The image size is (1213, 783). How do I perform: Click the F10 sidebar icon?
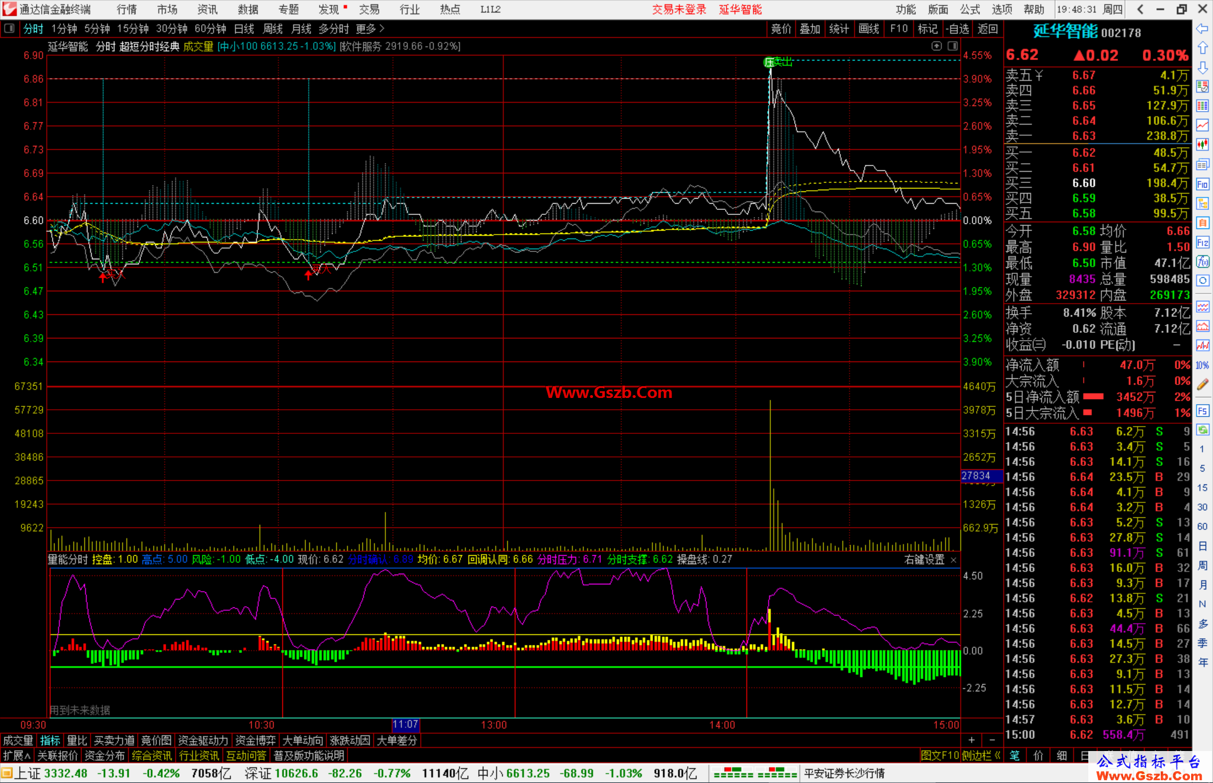[1202, 184]
